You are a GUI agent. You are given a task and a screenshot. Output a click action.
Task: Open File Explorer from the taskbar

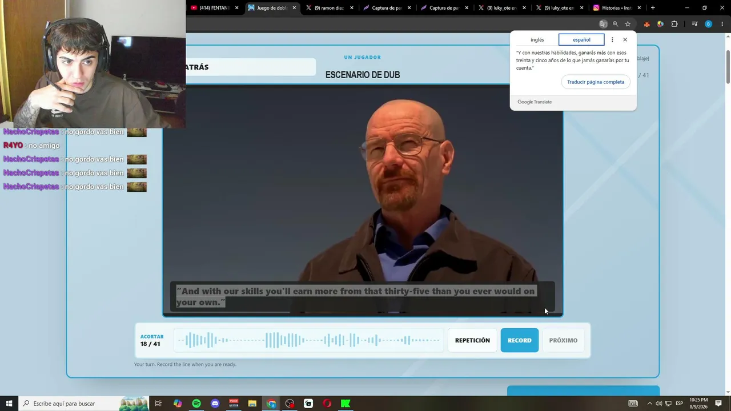[252, 404]
